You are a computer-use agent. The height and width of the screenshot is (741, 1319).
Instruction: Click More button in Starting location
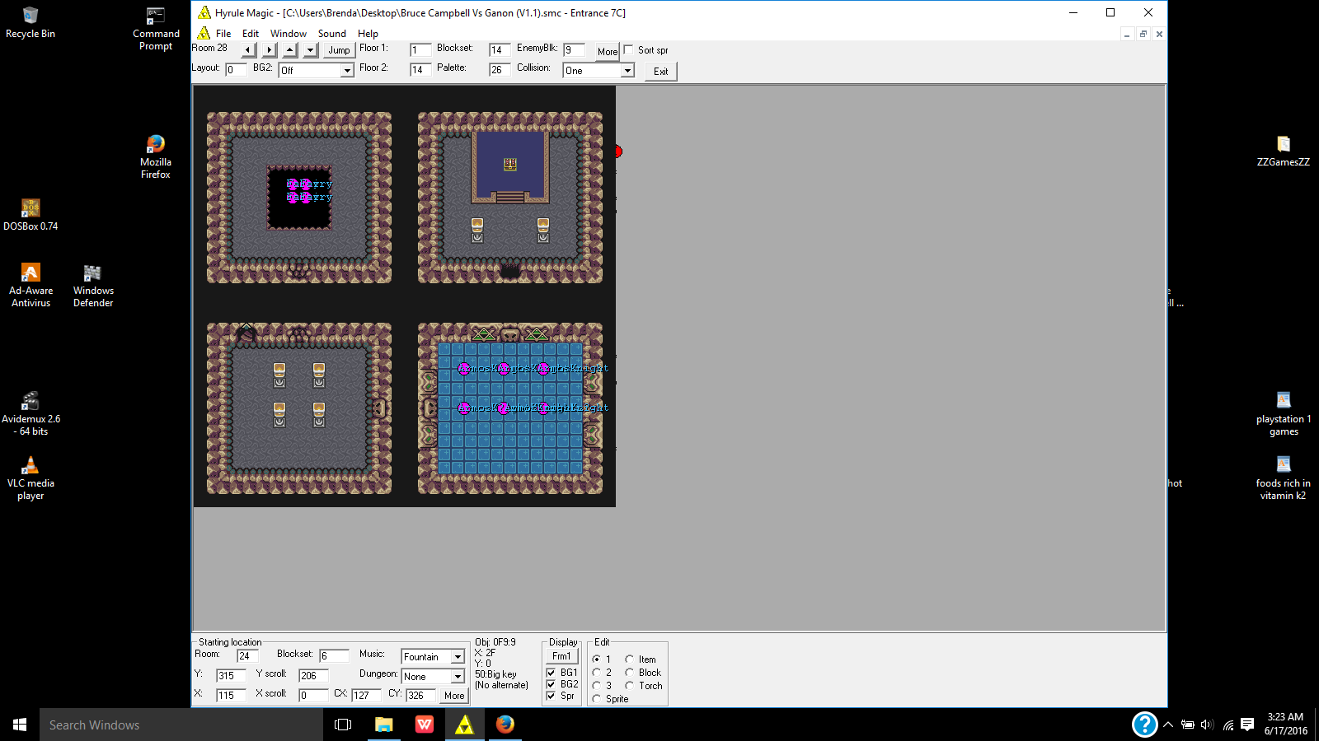pos(454,696)
